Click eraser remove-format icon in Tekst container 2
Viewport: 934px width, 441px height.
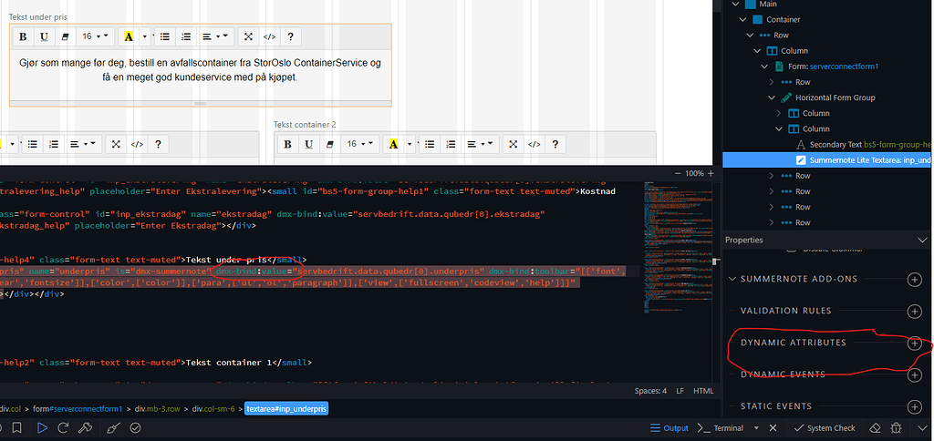coord(330,144)
